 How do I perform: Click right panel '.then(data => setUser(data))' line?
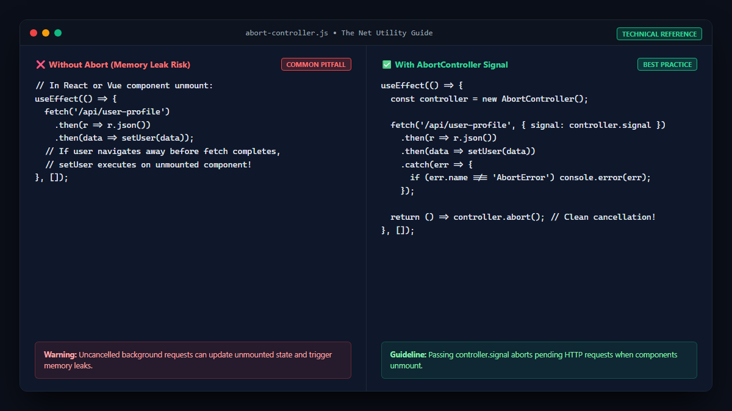tap(468, 152)
